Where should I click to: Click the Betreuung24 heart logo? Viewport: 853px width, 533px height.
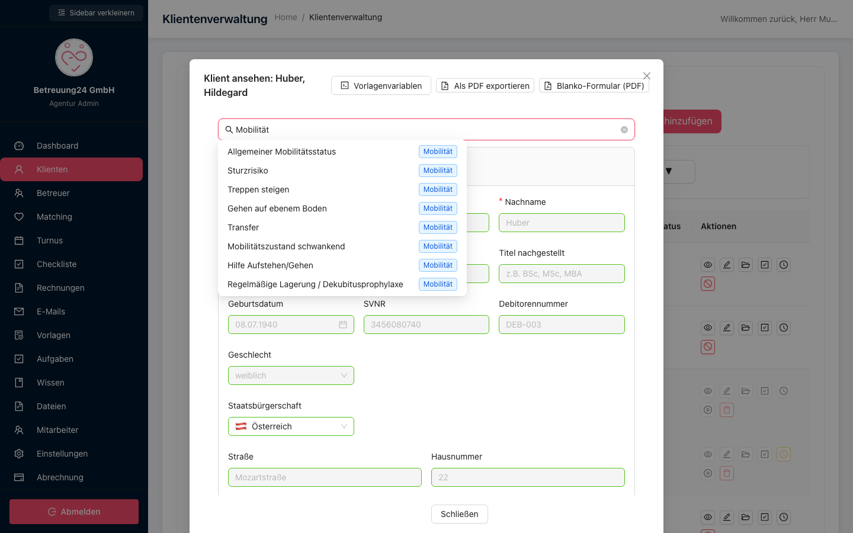tap(74, 57)
